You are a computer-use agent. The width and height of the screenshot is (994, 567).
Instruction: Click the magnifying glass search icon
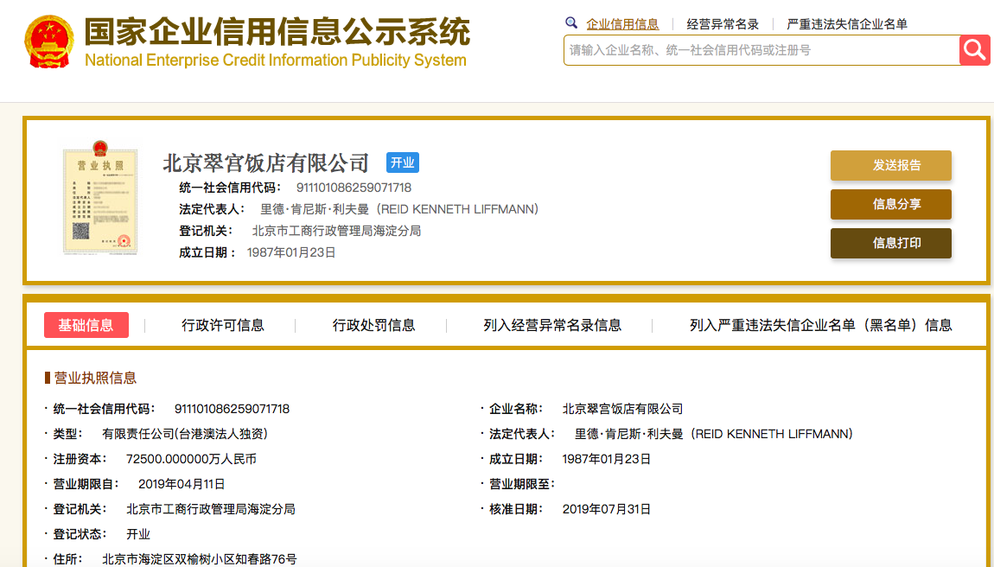click(x=974, y=50)
